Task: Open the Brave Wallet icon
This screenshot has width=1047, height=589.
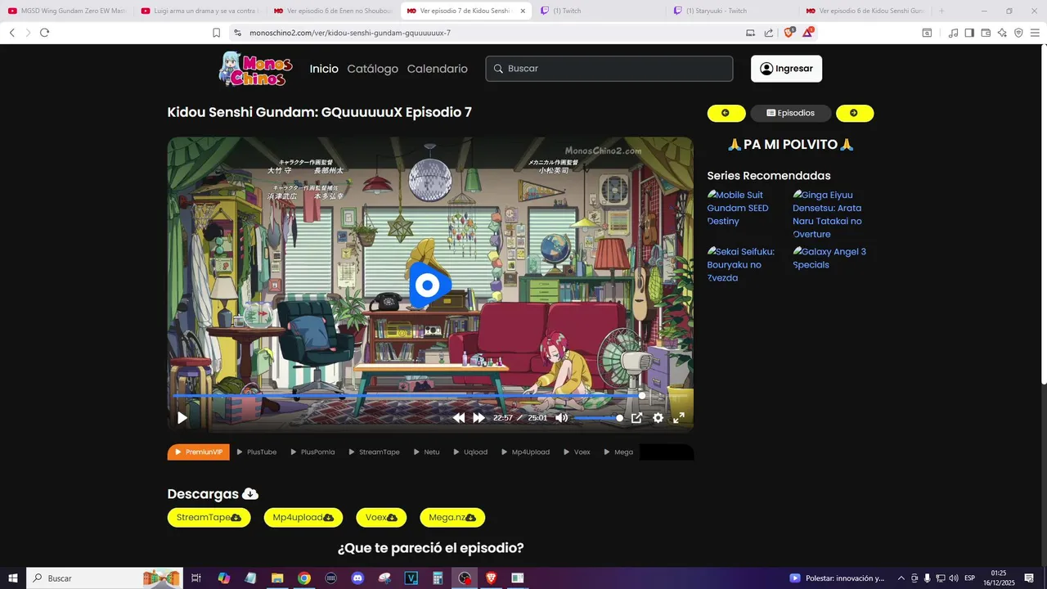Action: pos(986,33)
